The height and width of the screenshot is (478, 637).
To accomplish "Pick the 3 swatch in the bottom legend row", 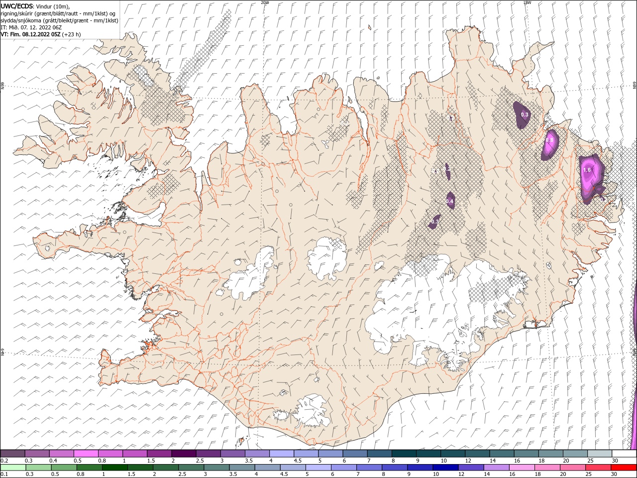I will 216,468.
